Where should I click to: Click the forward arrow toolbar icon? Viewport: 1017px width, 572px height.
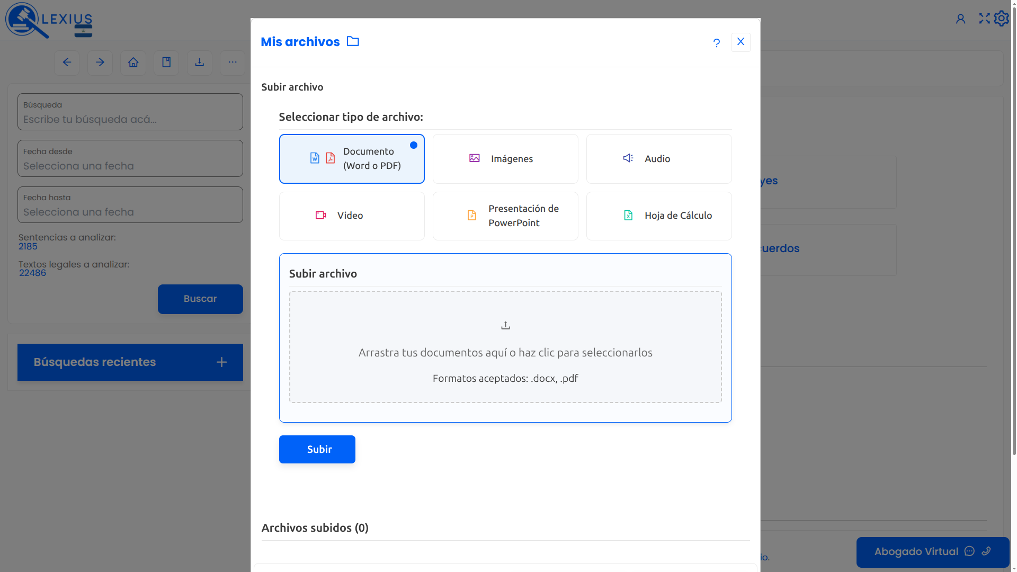tap(100, 62)
